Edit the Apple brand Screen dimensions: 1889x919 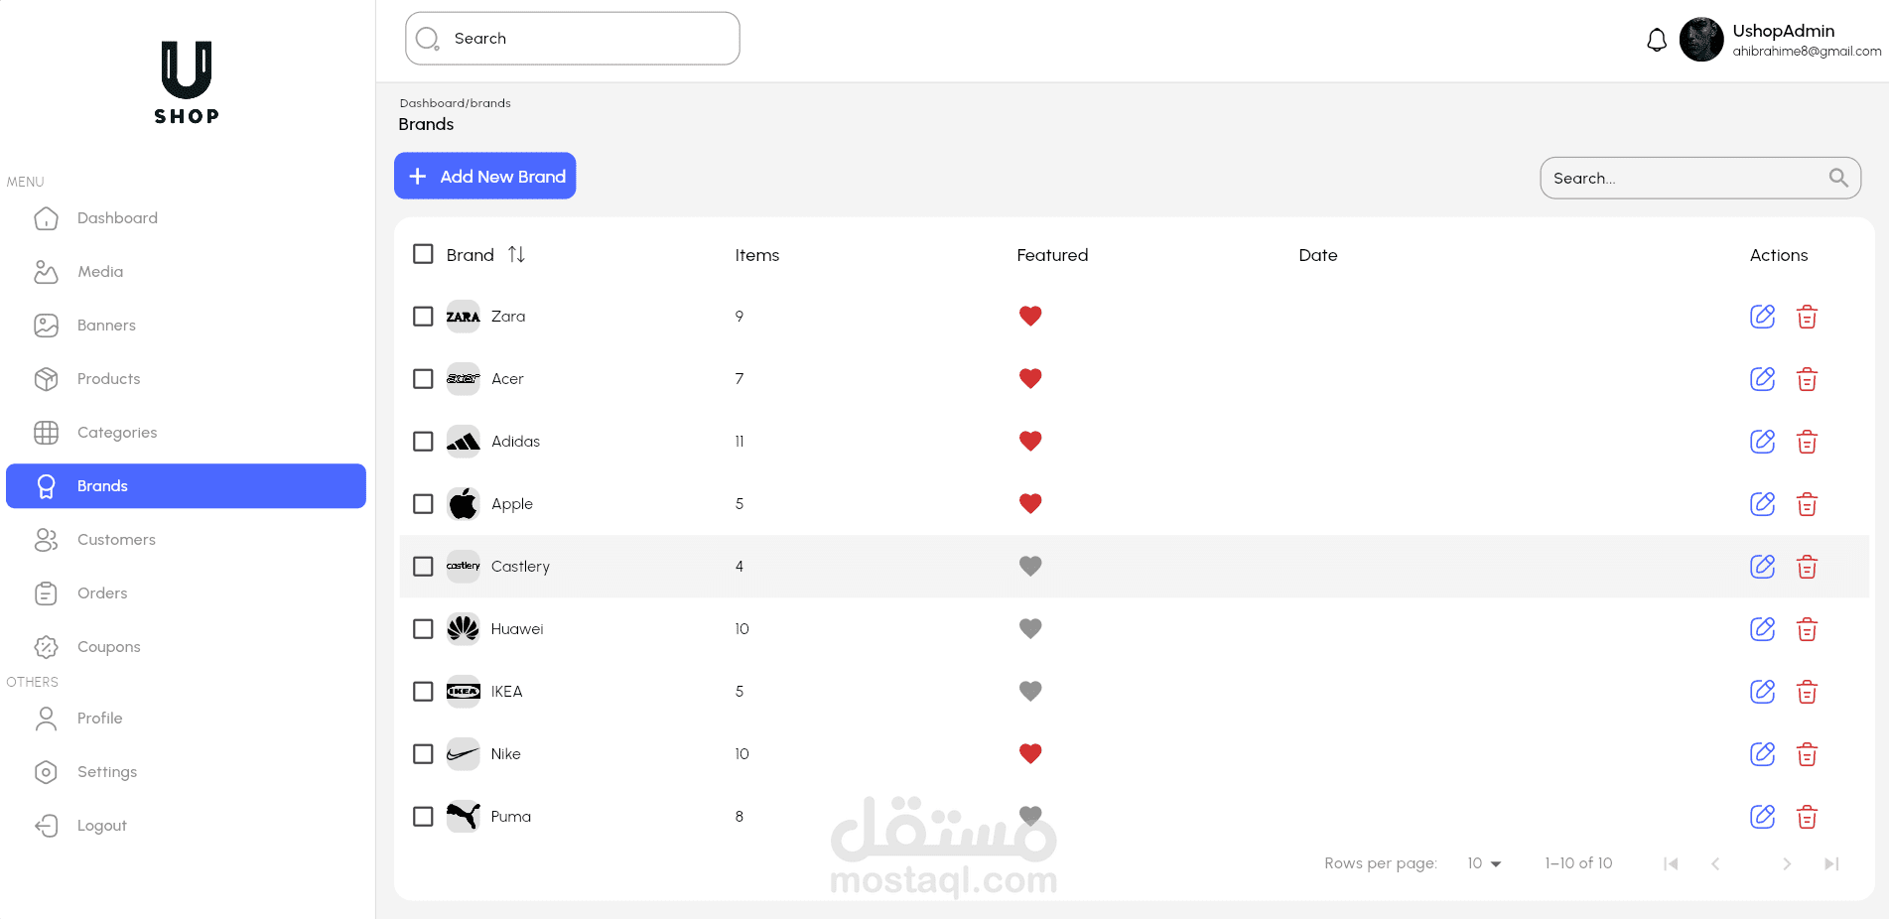click(1762, 504)
